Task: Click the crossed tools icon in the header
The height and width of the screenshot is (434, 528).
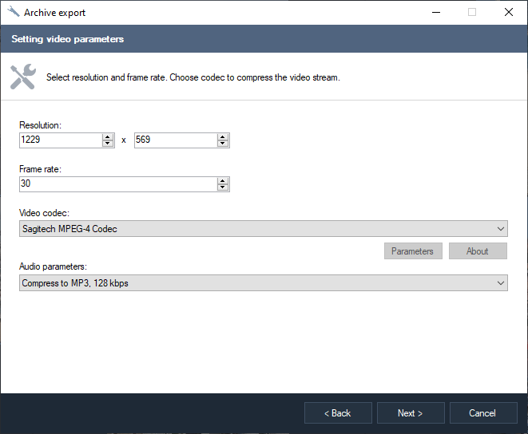Action: [22, 77]
